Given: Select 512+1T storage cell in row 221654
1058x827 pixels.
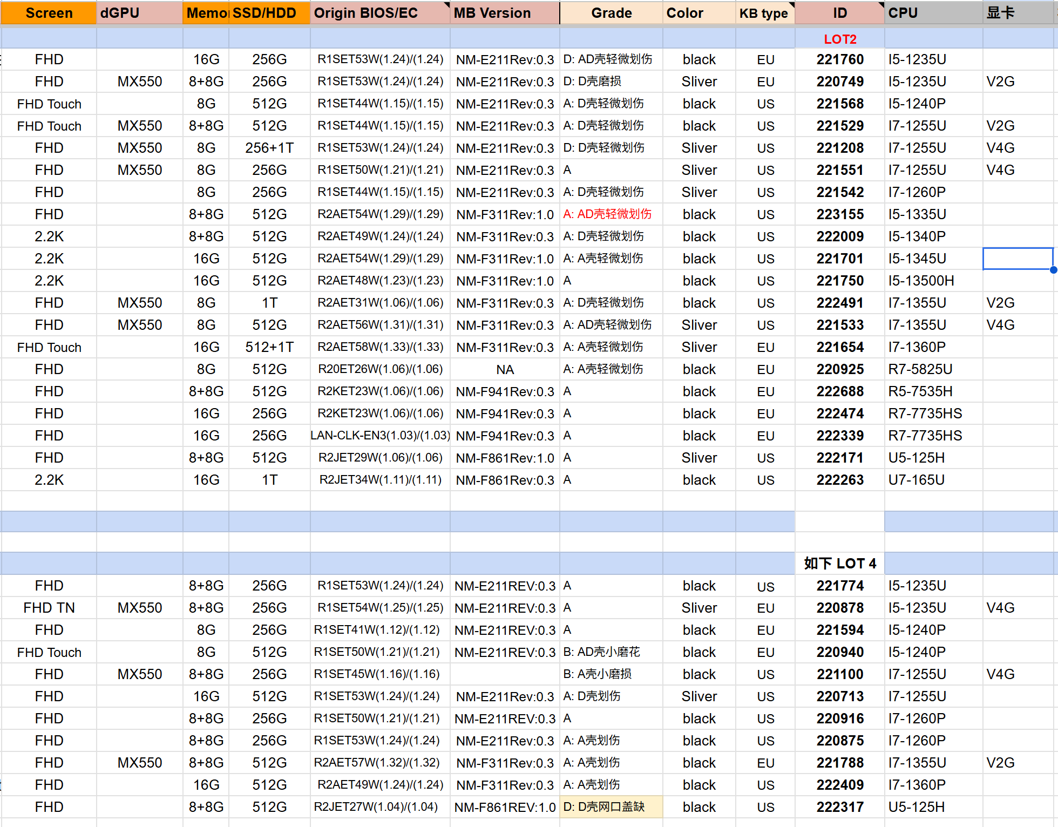Looking at the screenshot, I should coord(269,347).
